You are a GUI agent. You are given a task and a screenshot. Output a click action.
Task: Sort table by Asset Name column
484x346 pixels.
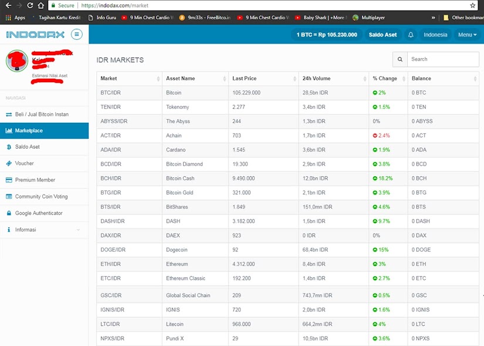[195, 79]
